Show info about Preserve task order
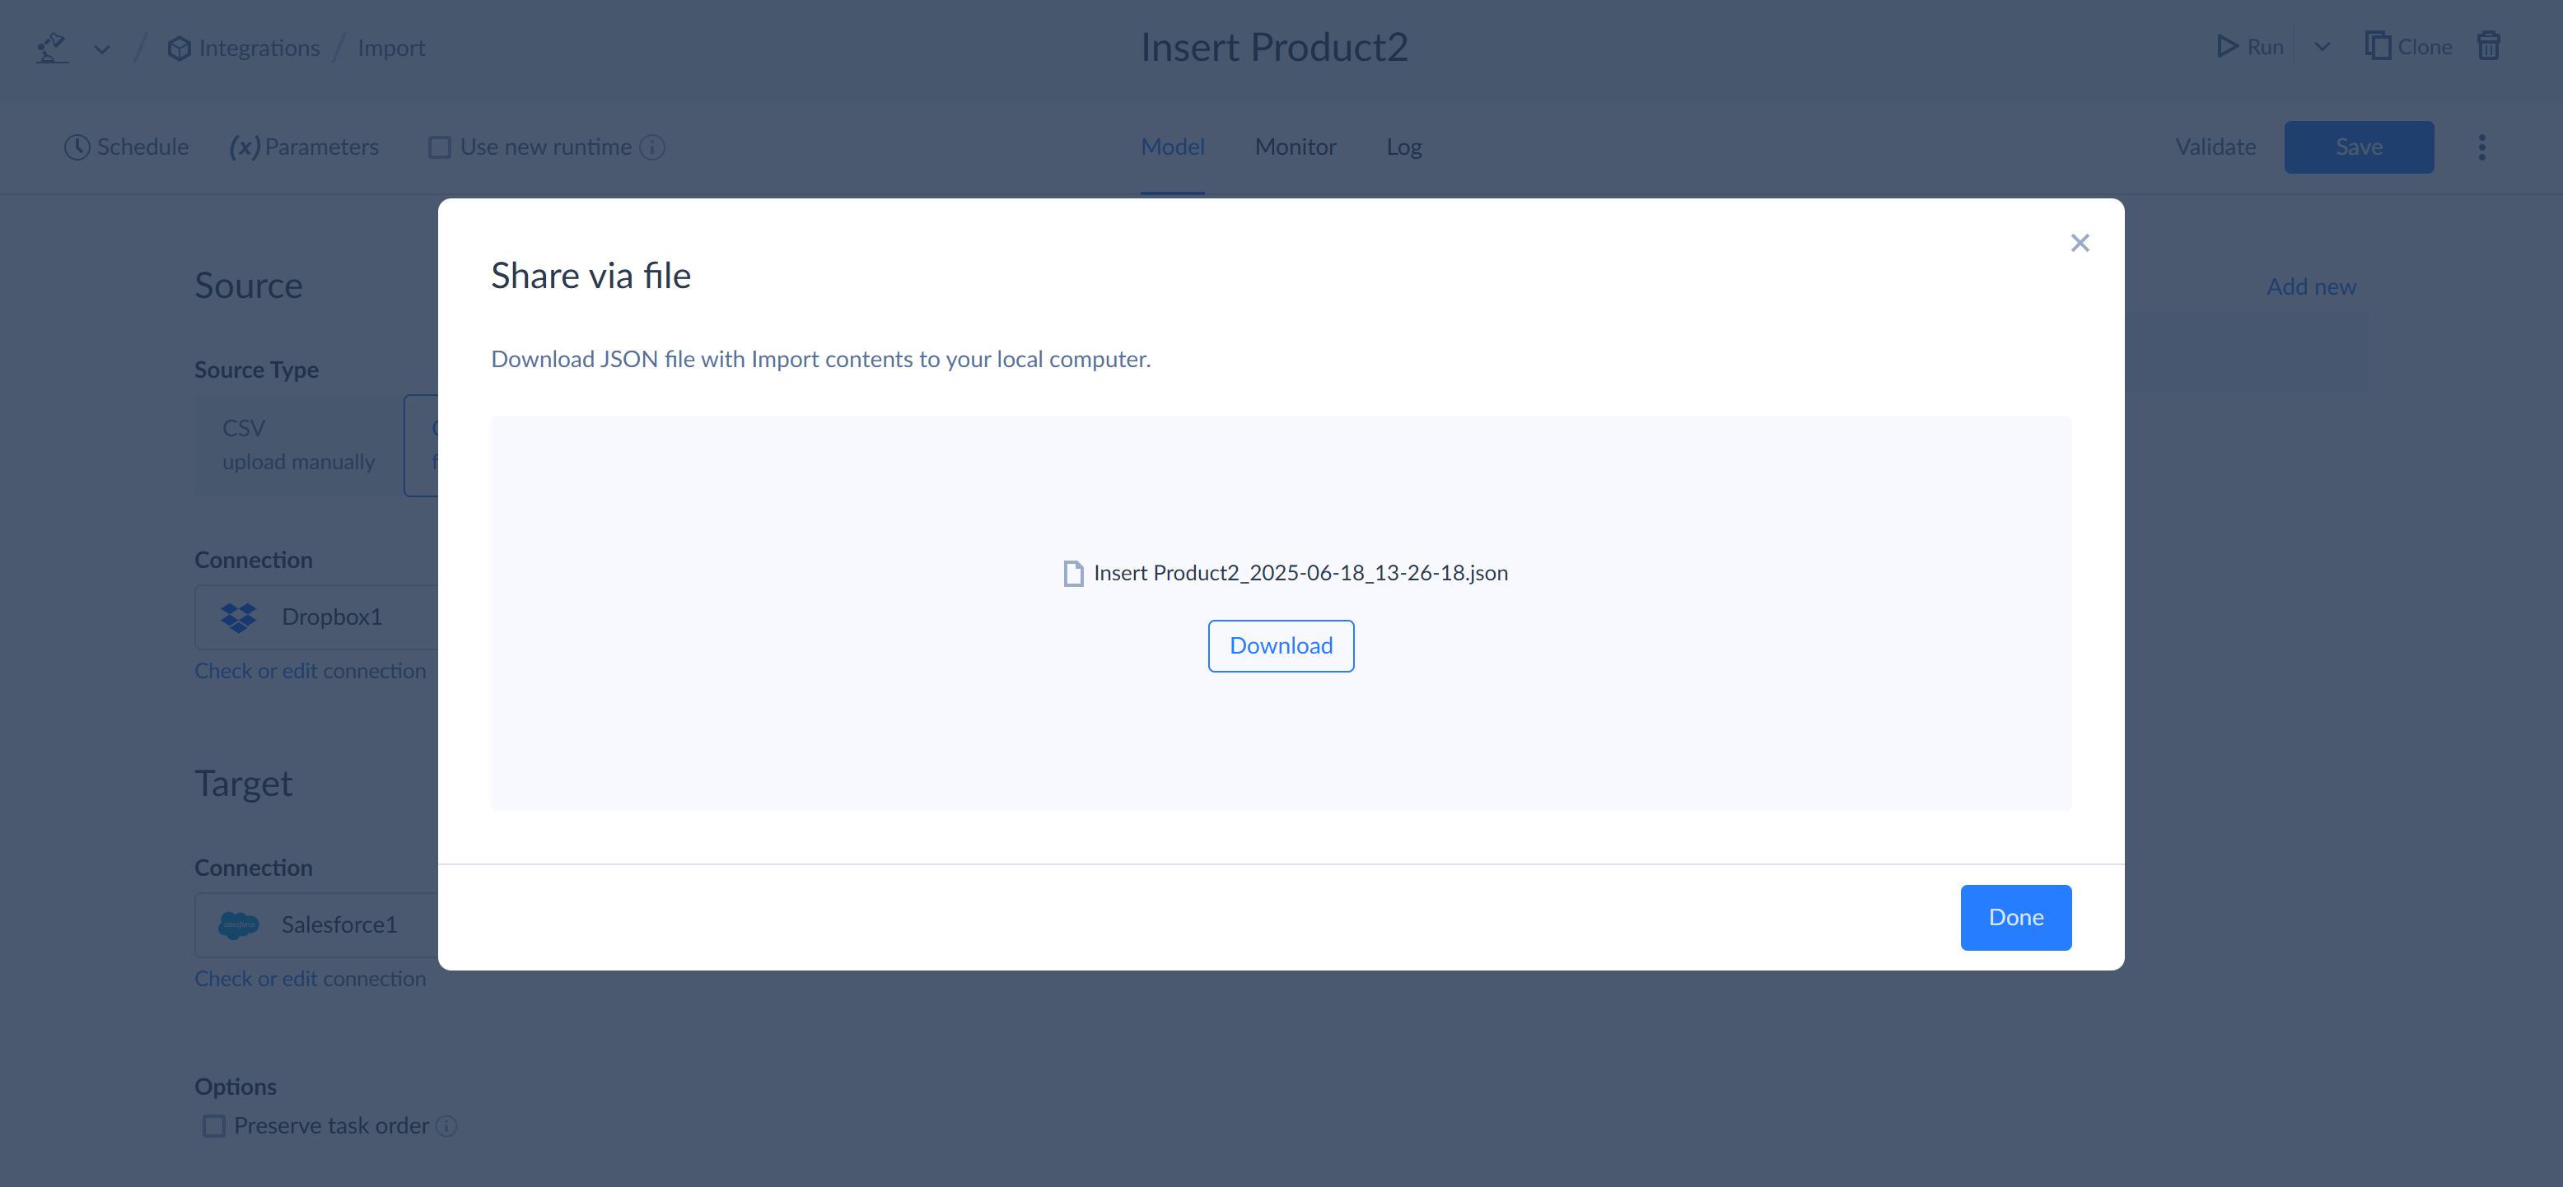Screen dimensions: 2563x1187 pyautogui.click(x=446, y=1125)
